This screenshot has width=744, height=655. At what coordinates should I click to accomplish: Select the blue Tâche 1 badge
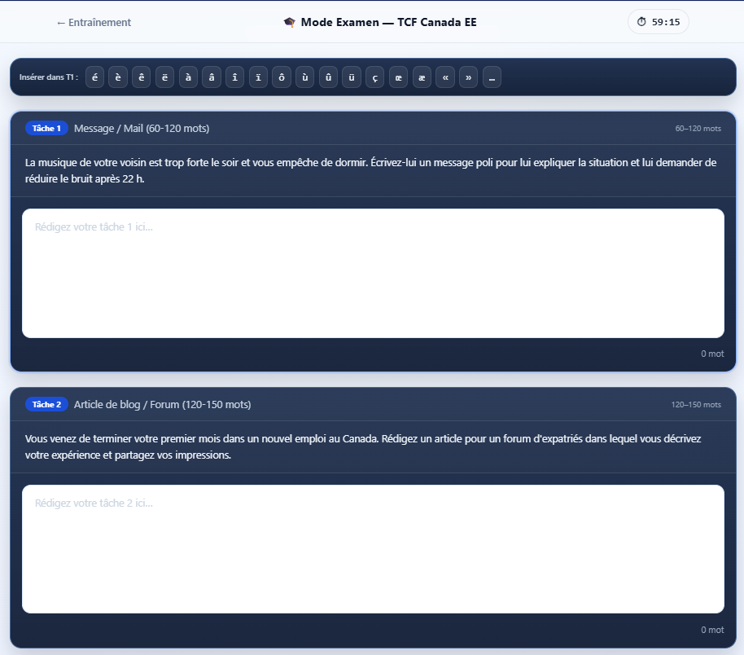pos(46,129)
